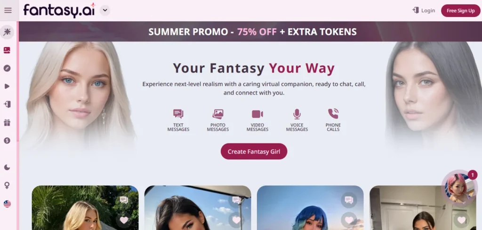
Task: Expand the dropdown next to fantasy.ai logo
Action: click(x=105, y=10)
